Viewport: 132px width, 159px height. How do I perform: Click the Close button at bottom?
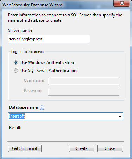point(110,148)
